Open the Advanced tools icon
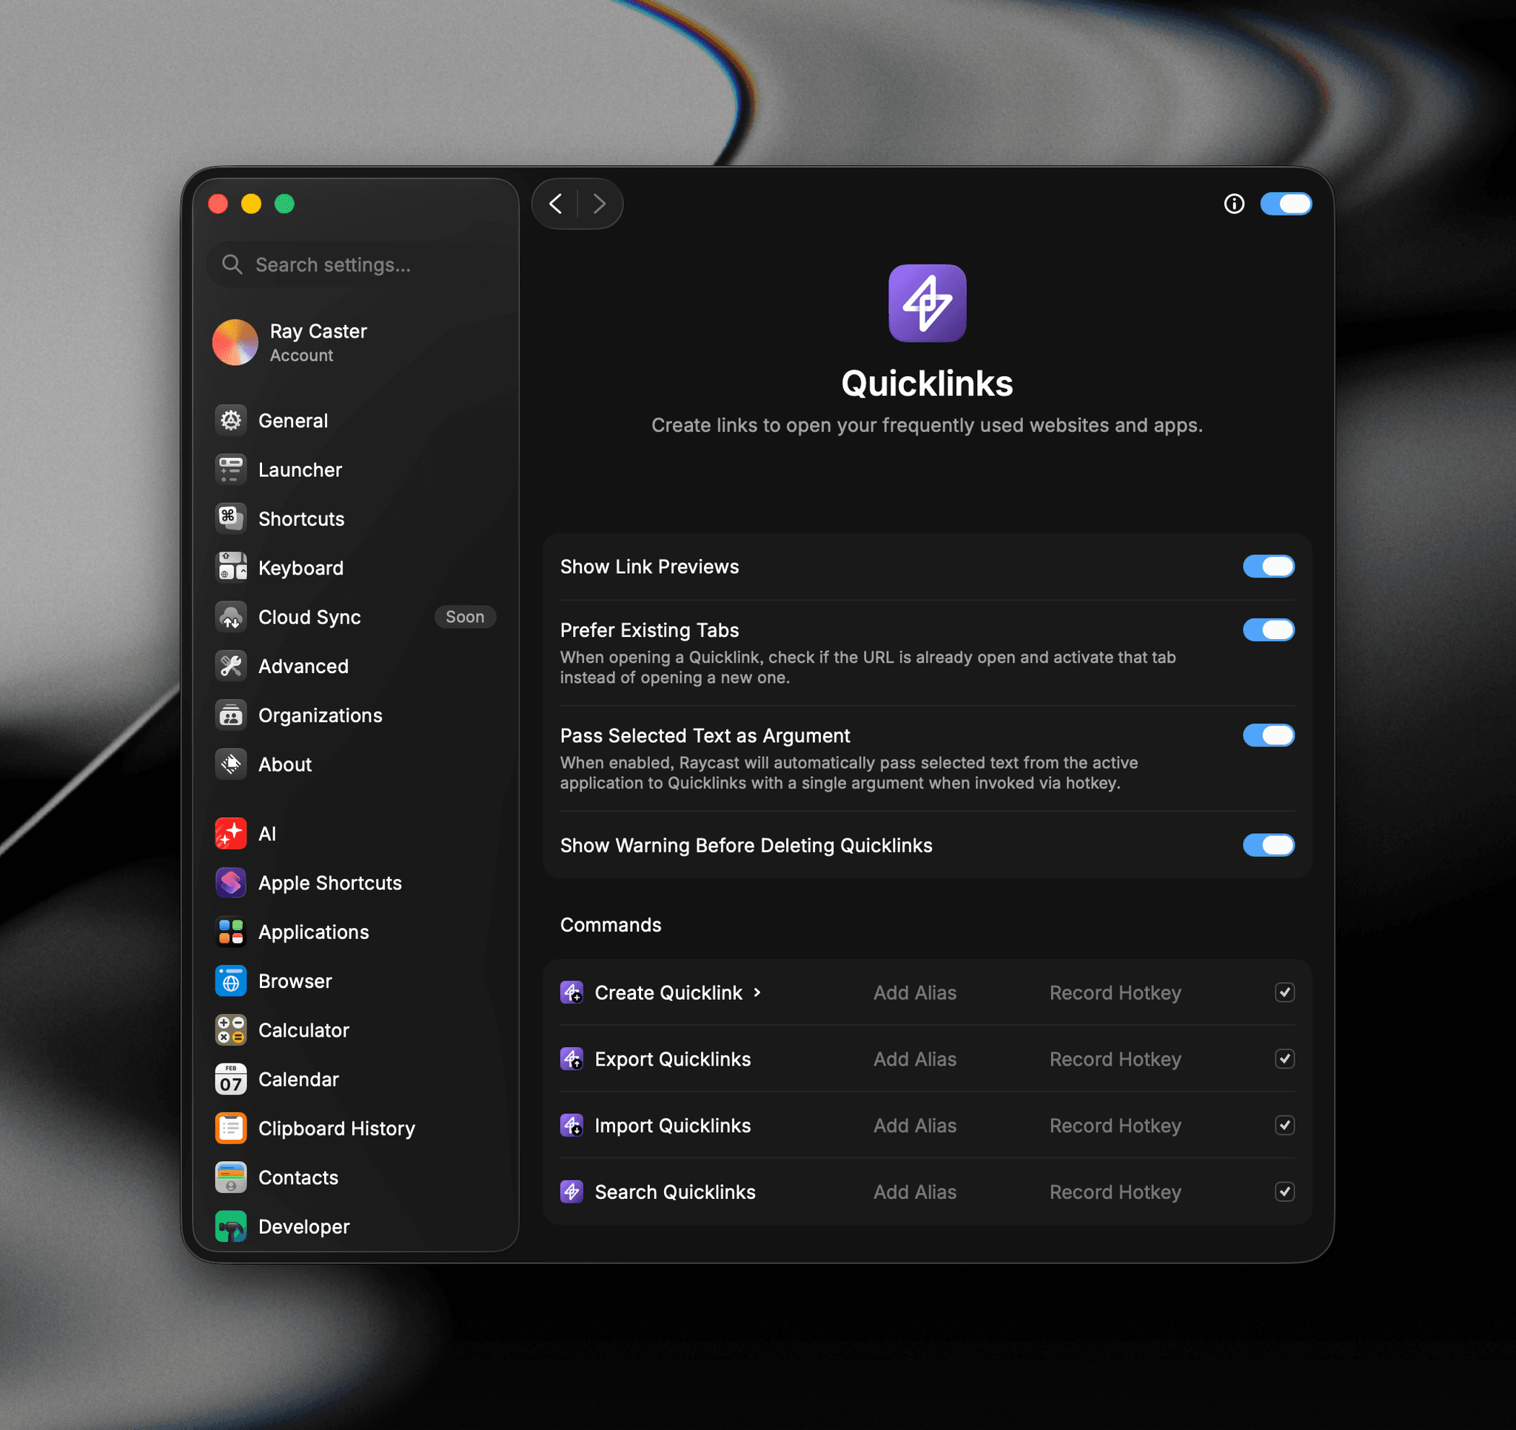 [x=231, y=666]
